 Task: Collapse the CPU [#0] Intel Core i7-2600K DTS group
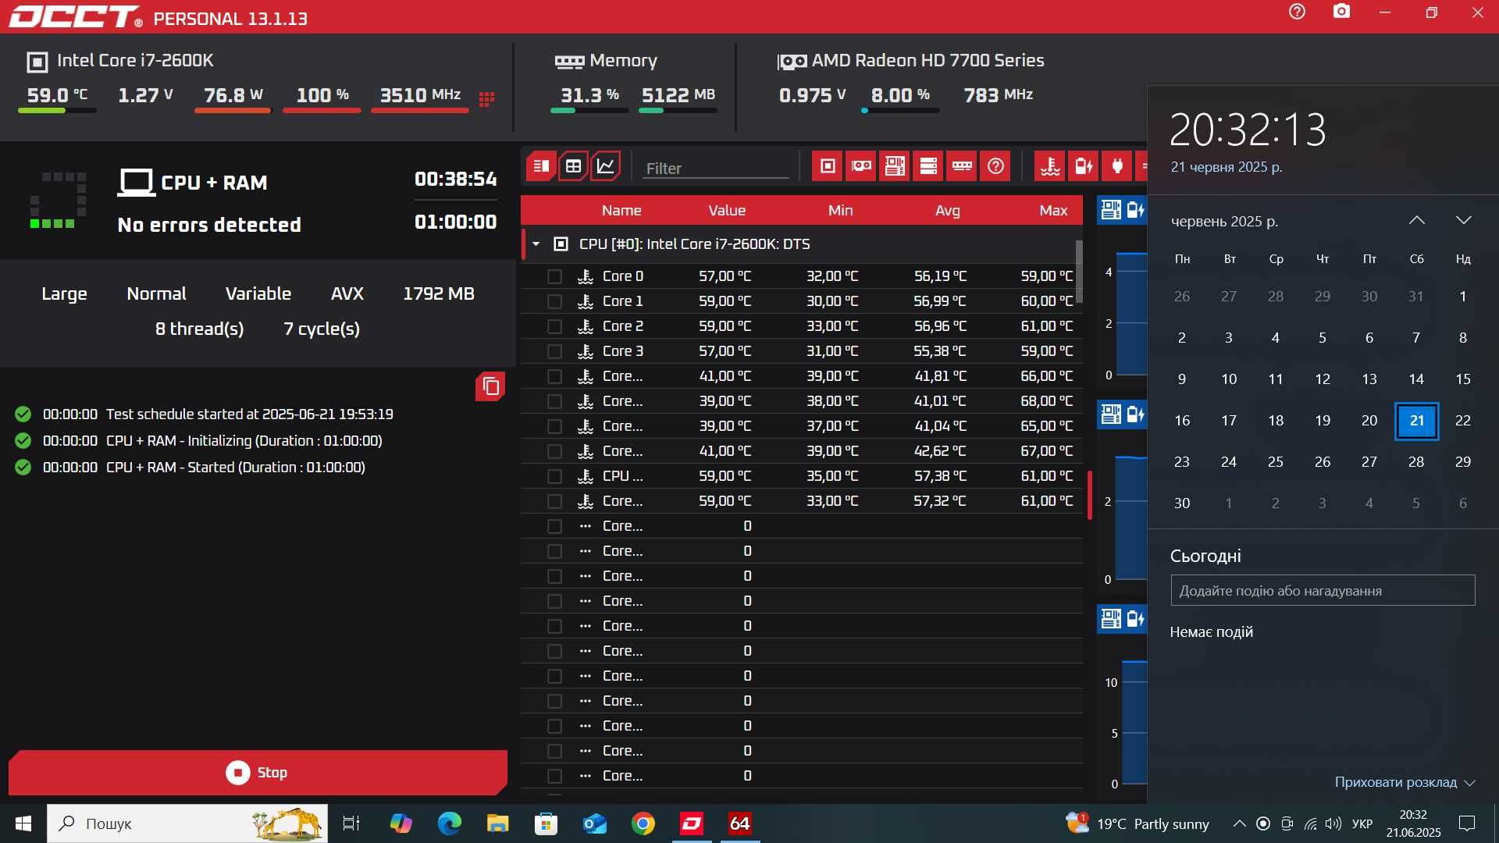coord(536,244)
